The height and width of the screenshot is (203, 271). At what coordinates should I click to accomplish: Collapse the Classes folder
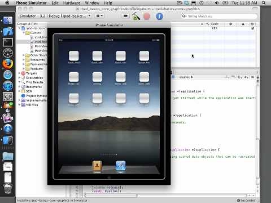click(24, 33)
